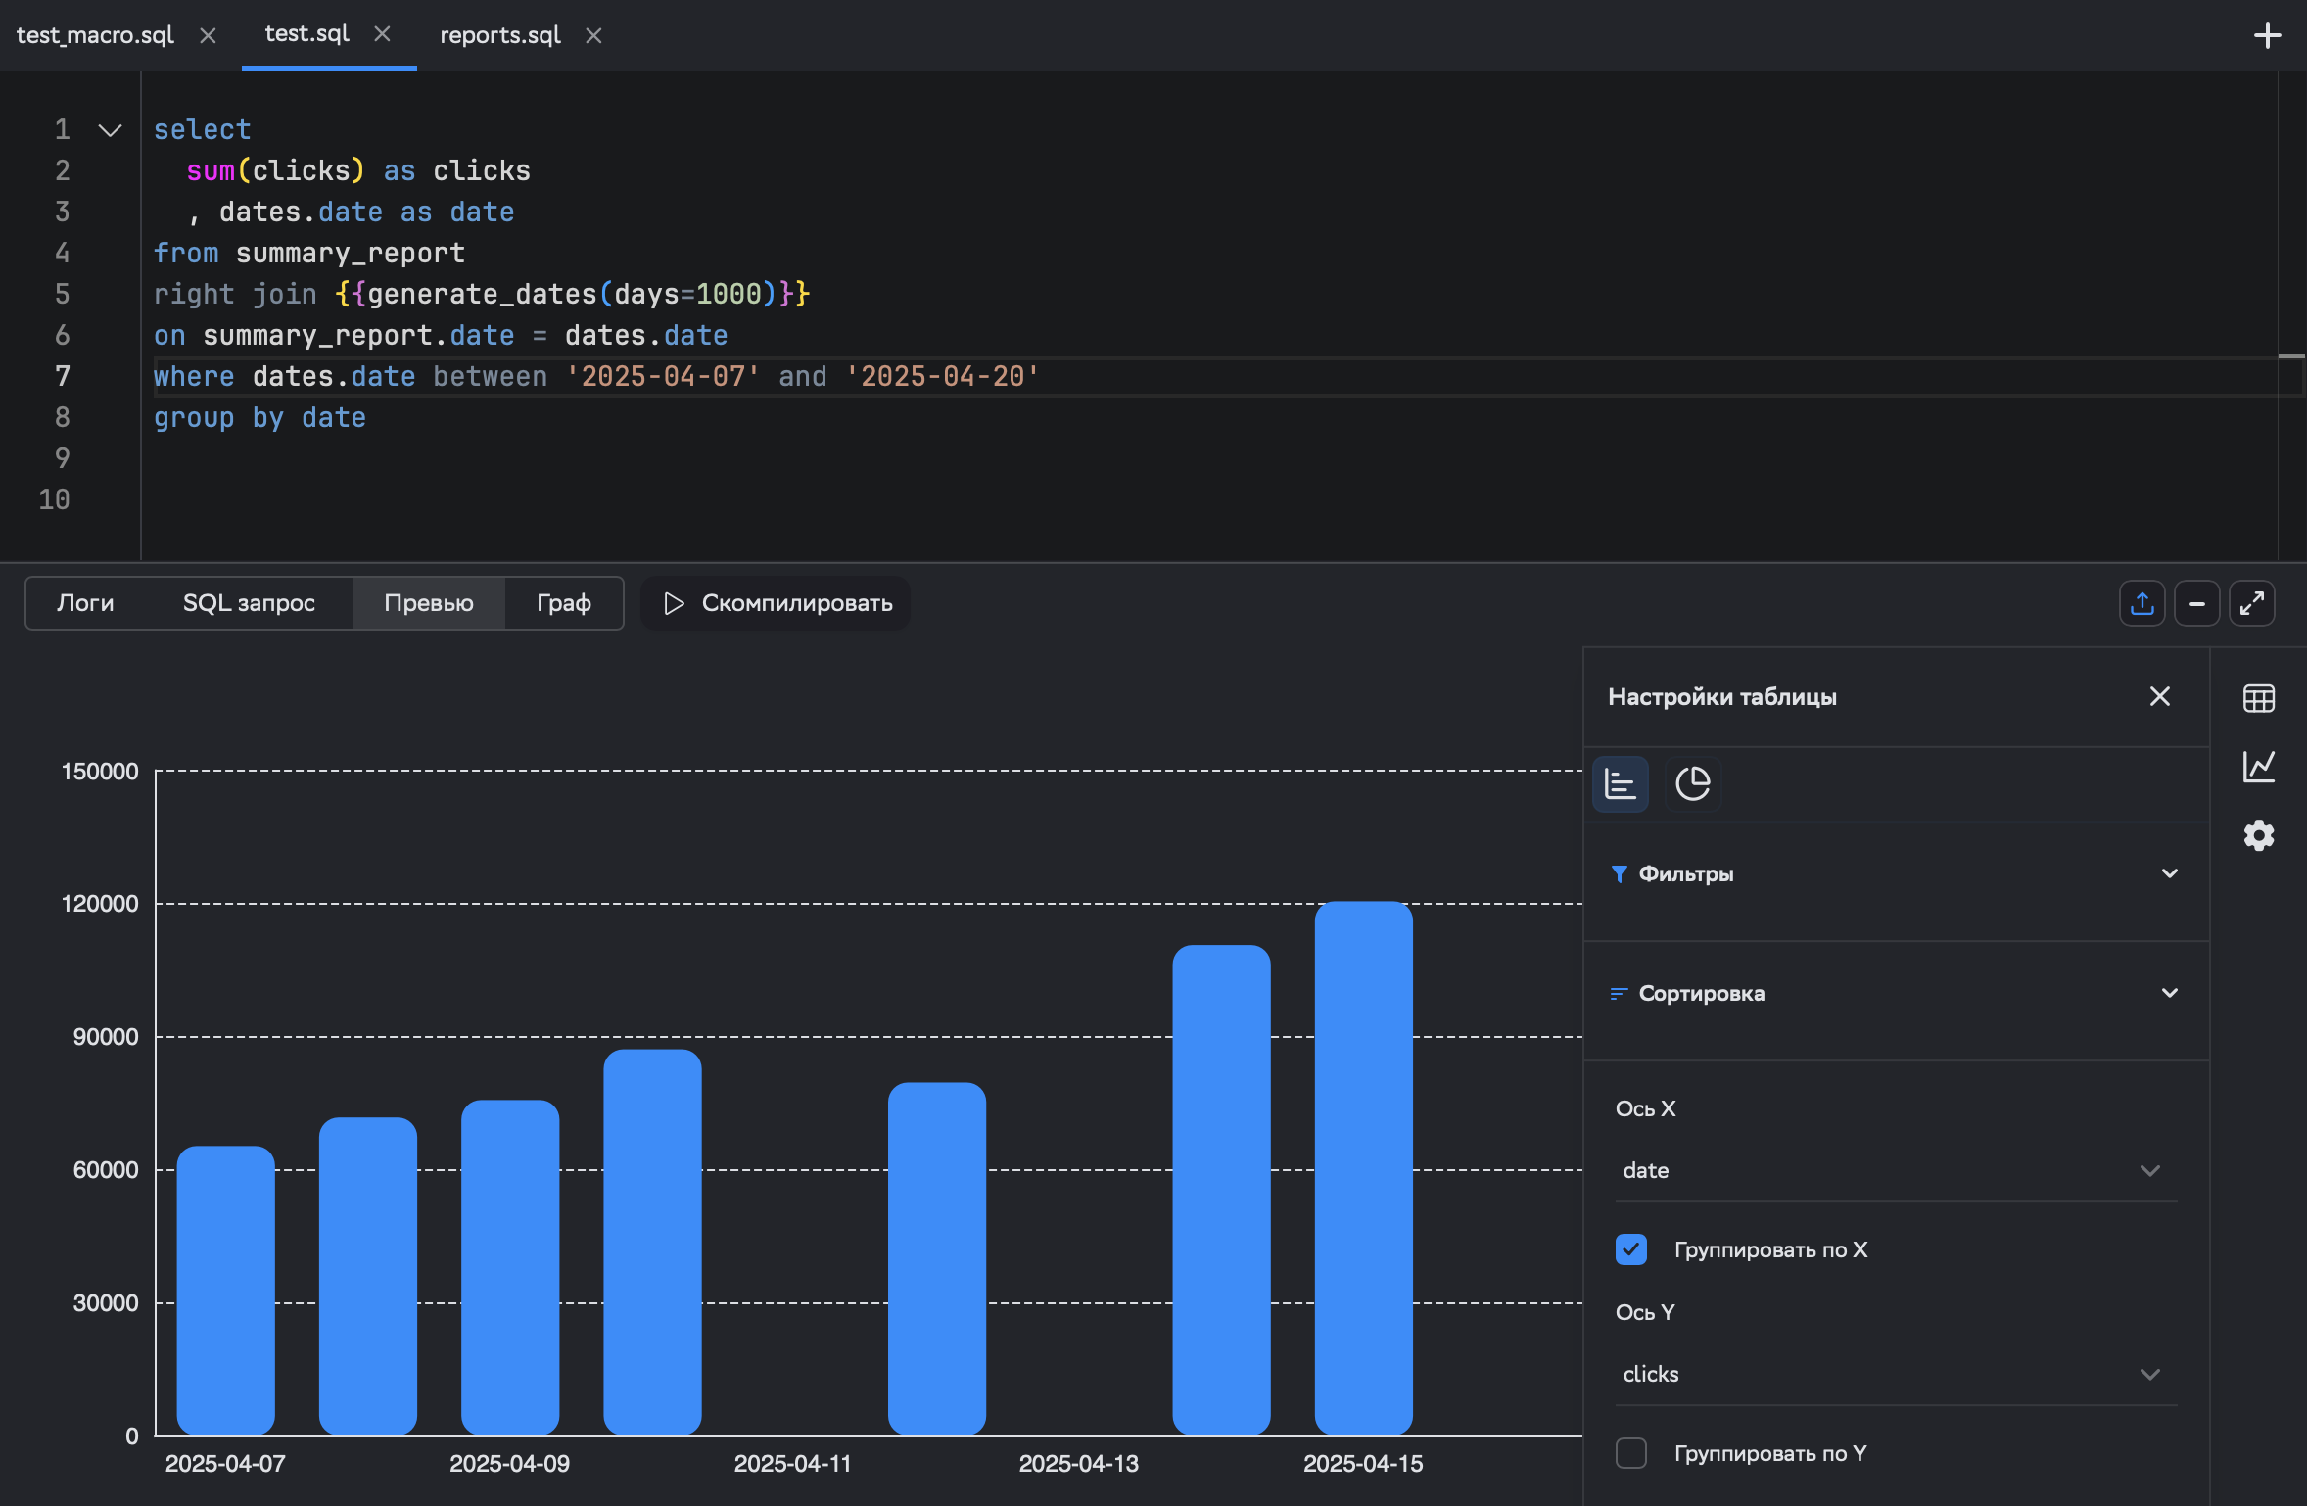This screenshot has height=1506, width=2307.
Task: Click the expand to fullscreen arrows icon
Action: point(2251,603)
